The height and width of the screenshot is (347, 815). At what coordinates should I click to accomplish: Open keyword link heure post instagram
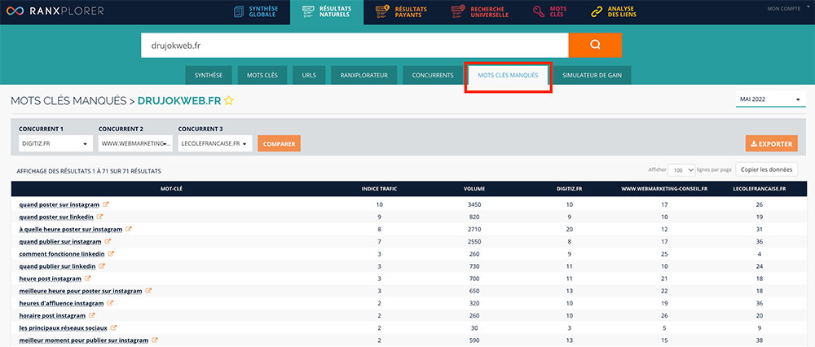pyautogui.click(x=50, y=279)
